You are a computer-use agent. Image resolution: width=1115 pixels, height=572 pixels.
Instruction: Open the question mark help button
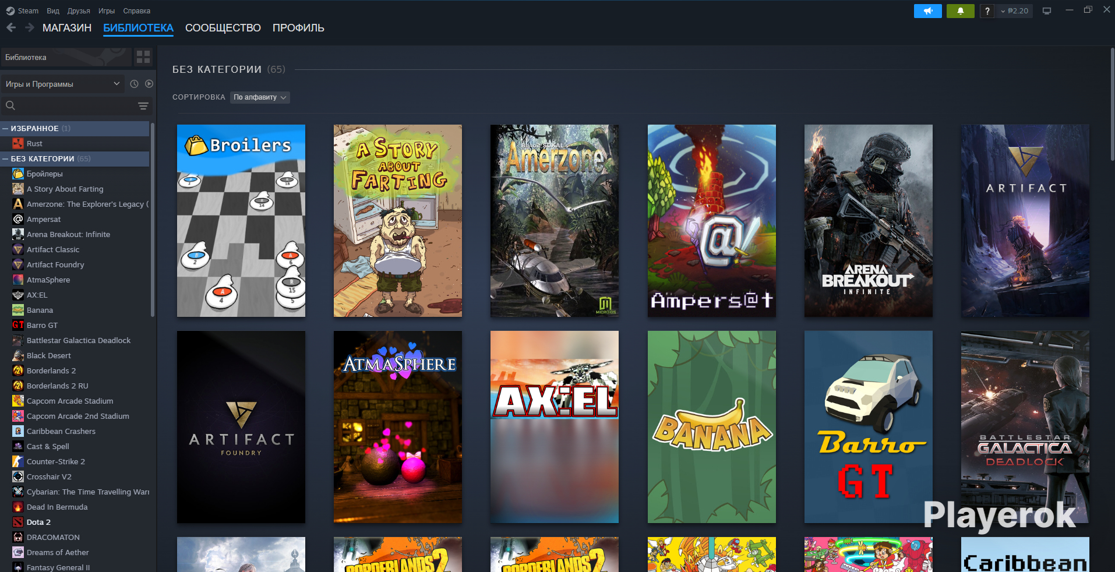click(987, 10)
